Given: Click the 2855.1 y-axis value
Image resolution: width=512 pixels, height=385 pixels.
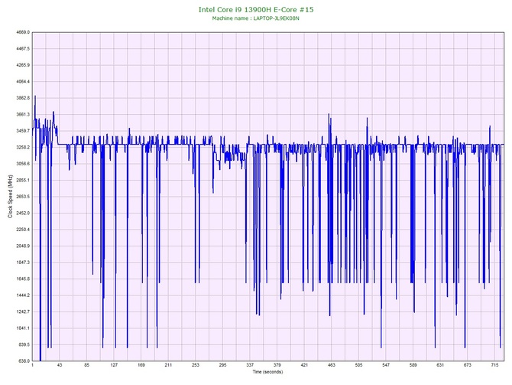Looking at the screenshot, I should click(x=23, y=180).
